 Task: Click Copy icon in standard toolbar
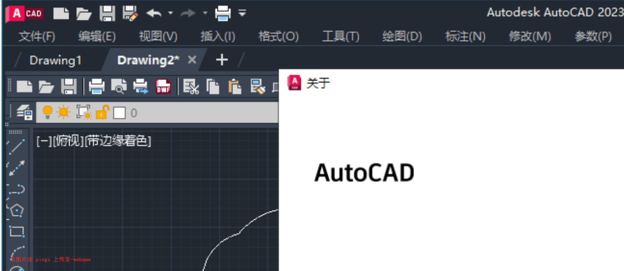coord(213,87)
